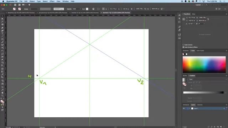Select the Magic Wand tool
Viewport: 228px width, 128px height.
(2, 22)
